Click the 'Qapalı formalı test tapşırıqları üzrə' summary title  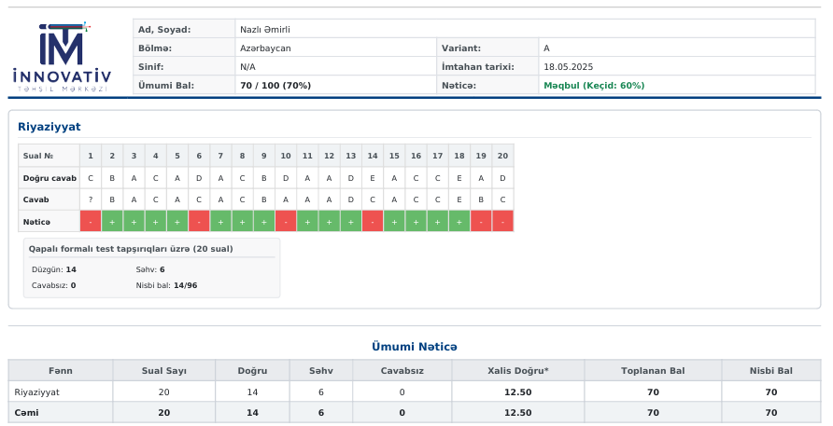click(131, 249)
